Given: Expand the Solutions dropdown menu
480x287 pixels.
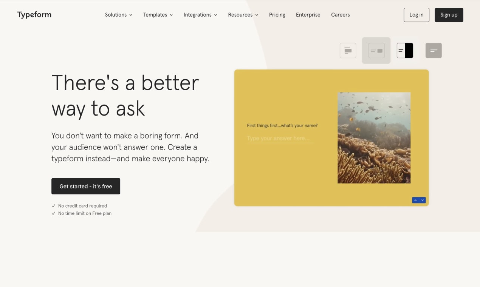Looking at the screenshot, I should click(x=119, y=15).
